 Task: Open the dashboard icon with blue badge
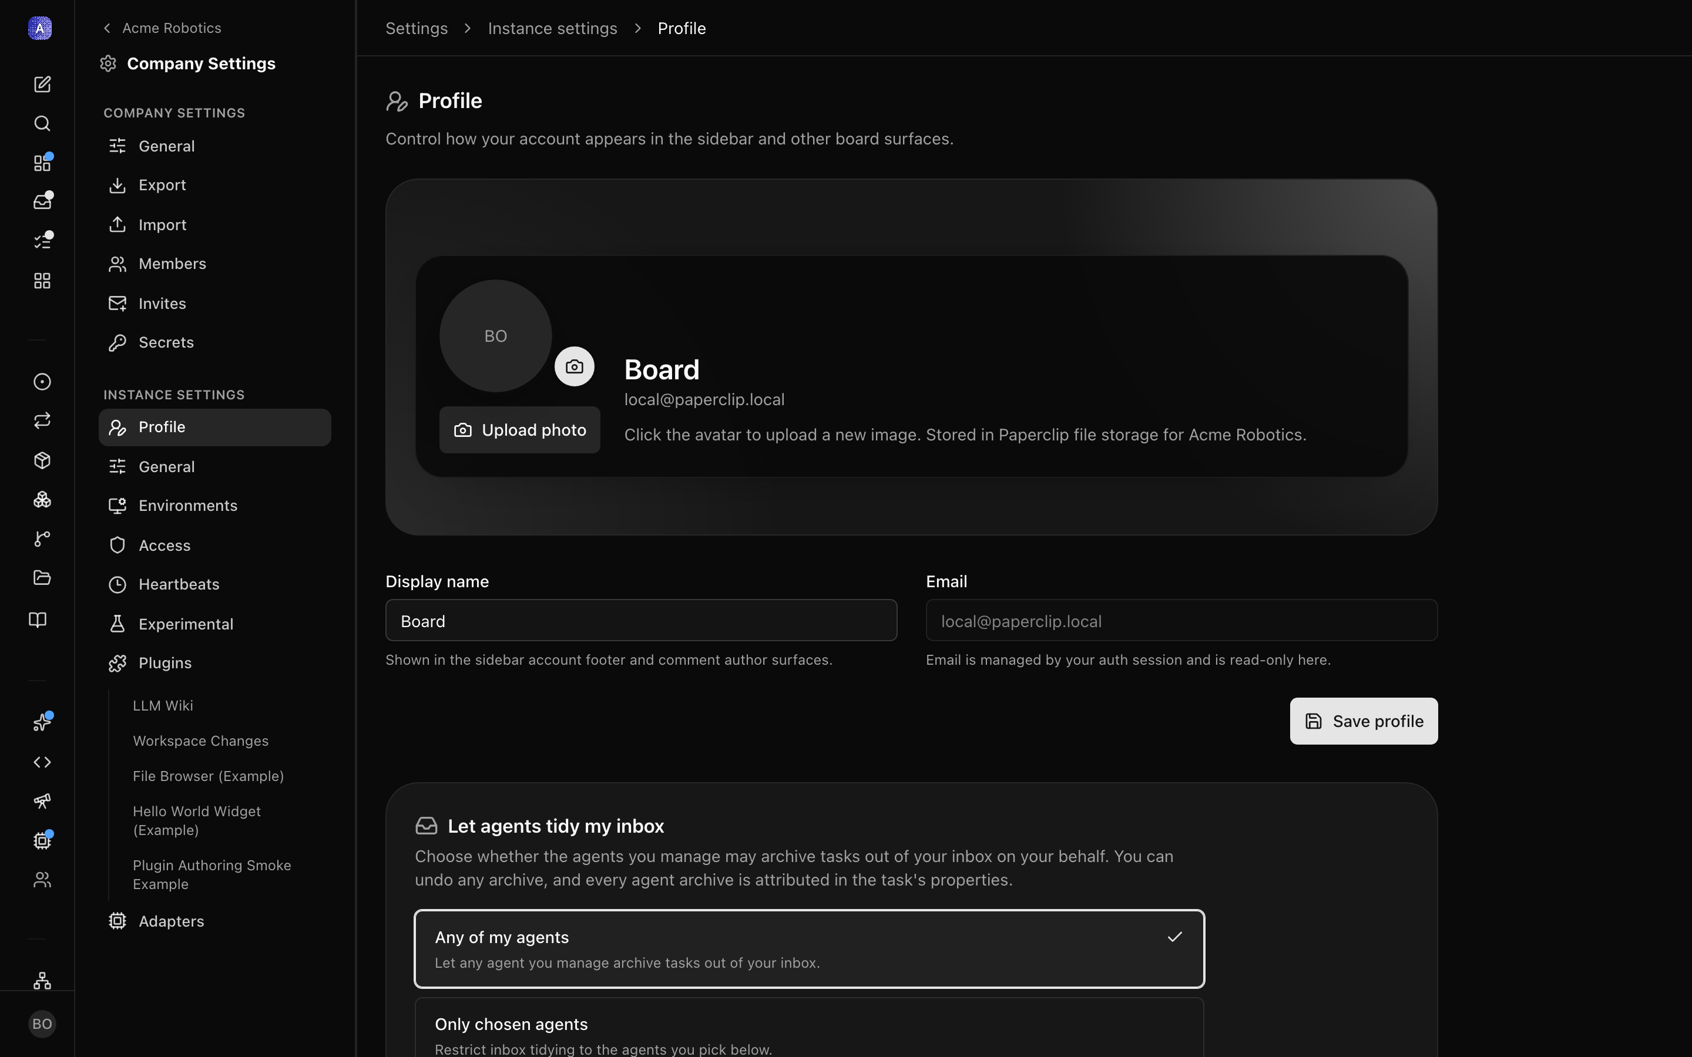[42, 163]
